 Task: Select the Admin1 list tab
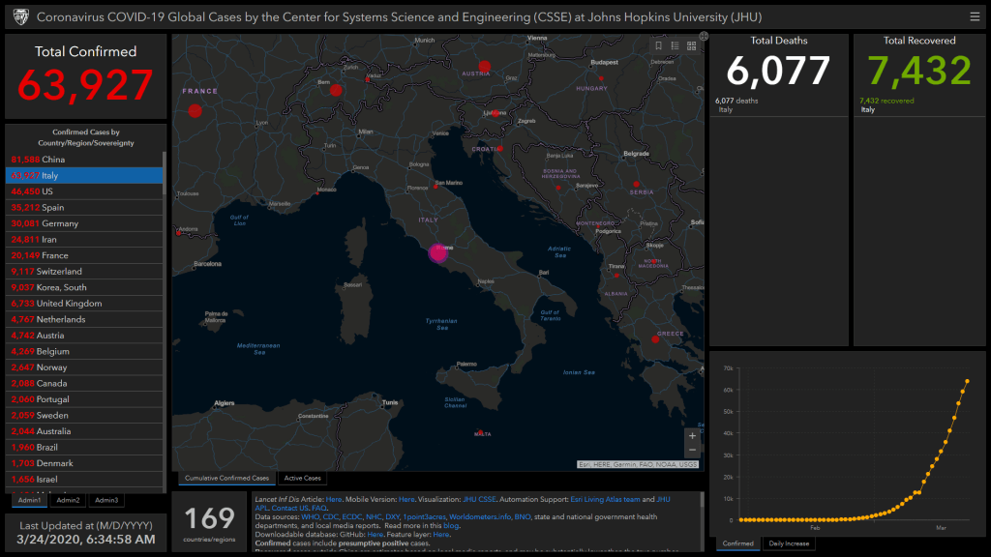pos(29,500)
